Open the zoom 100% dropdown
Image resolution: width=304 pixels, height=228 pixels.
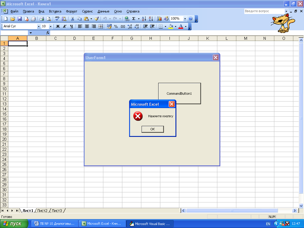(x=185, y=19)
